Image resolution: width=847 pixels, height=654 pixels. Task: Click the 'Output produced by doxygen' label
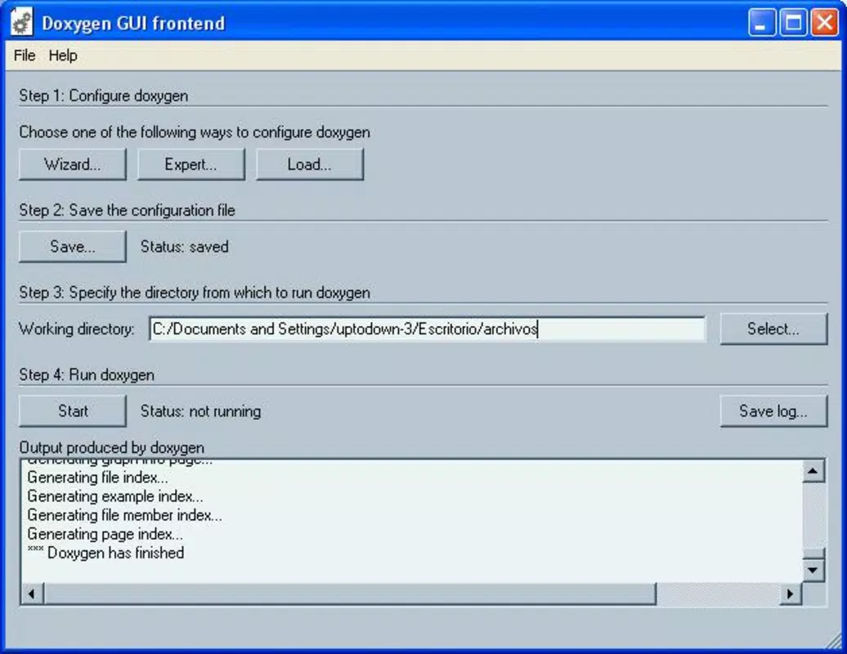[112, 448]
